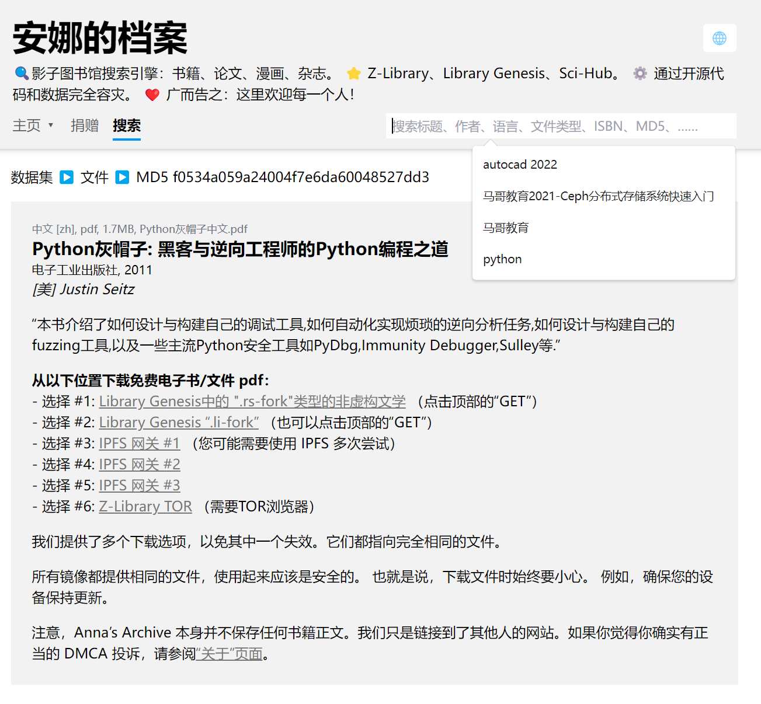Open the language globe icon
The height and width of the screenshot is (704, 761).
[x=720, y=38]
